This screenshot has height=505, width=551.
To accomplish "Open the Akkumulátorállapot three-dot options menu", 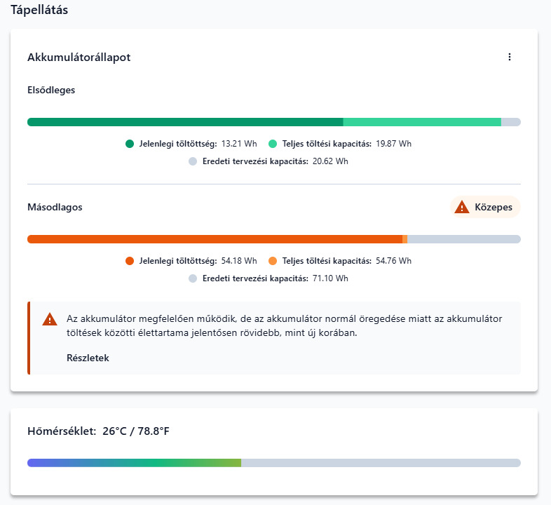I will click(510, 58).
